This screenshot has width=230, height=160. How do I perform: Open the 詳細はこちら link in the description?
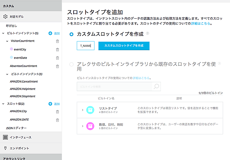tap(203, 24)
